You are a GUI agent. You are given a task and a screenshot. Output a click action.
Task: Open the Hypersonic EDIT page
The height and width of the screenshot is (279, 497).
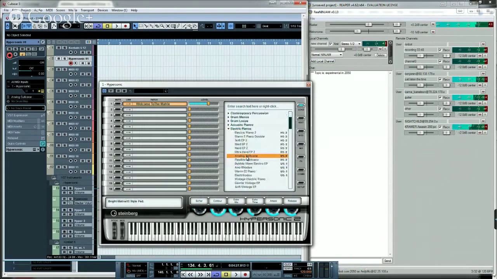(301, 118)
